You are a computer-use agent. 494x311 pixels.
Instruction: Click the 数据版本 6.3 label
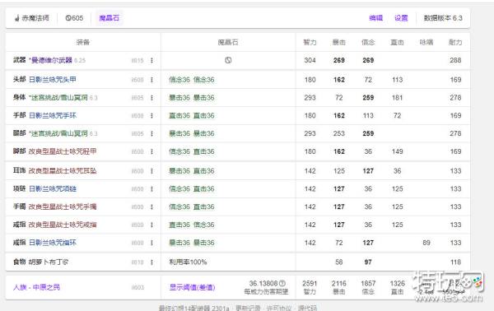click(443, 18)
